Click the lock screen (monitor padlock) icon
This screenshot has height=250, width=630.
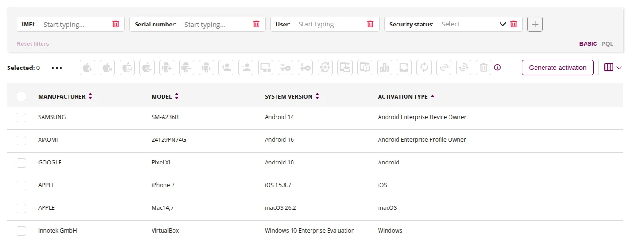266,68
